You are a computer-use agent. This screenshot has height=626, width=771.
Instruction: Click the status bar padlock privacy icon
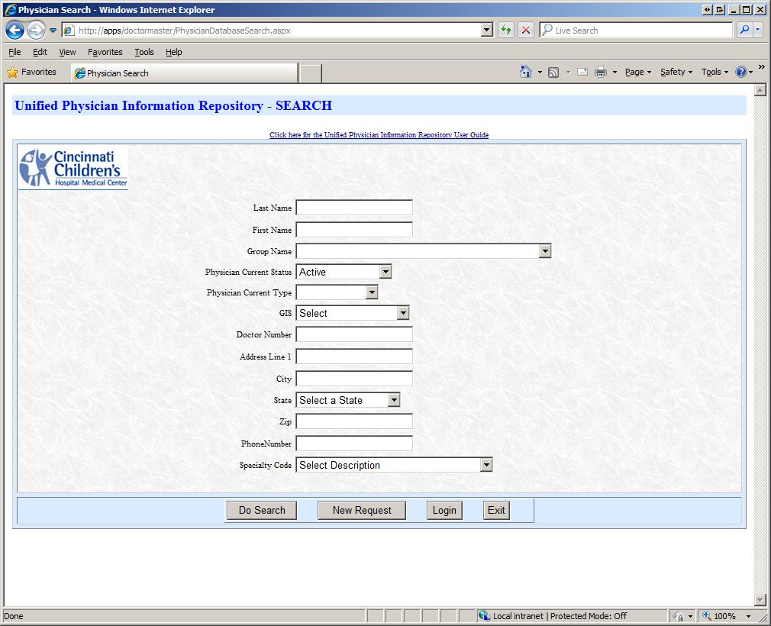(679, 615)
